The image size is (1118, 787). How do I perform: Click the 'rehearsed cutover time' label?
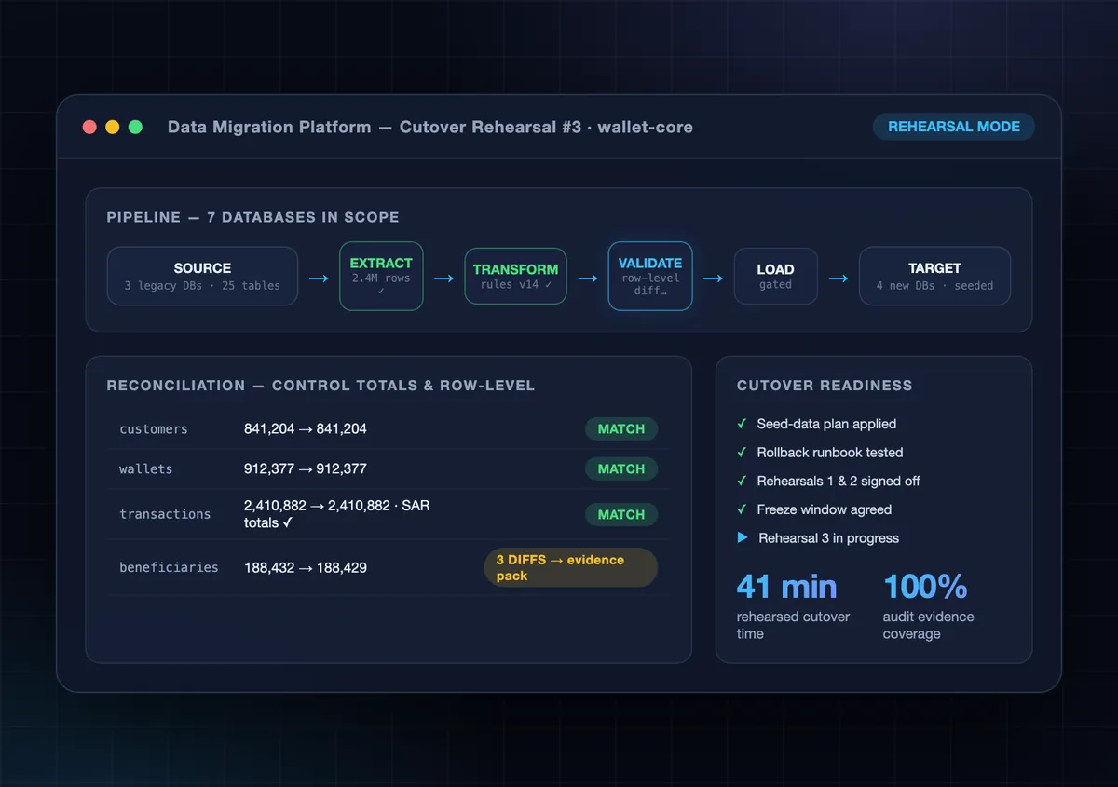pyautogui.click(x=793, y=625)
